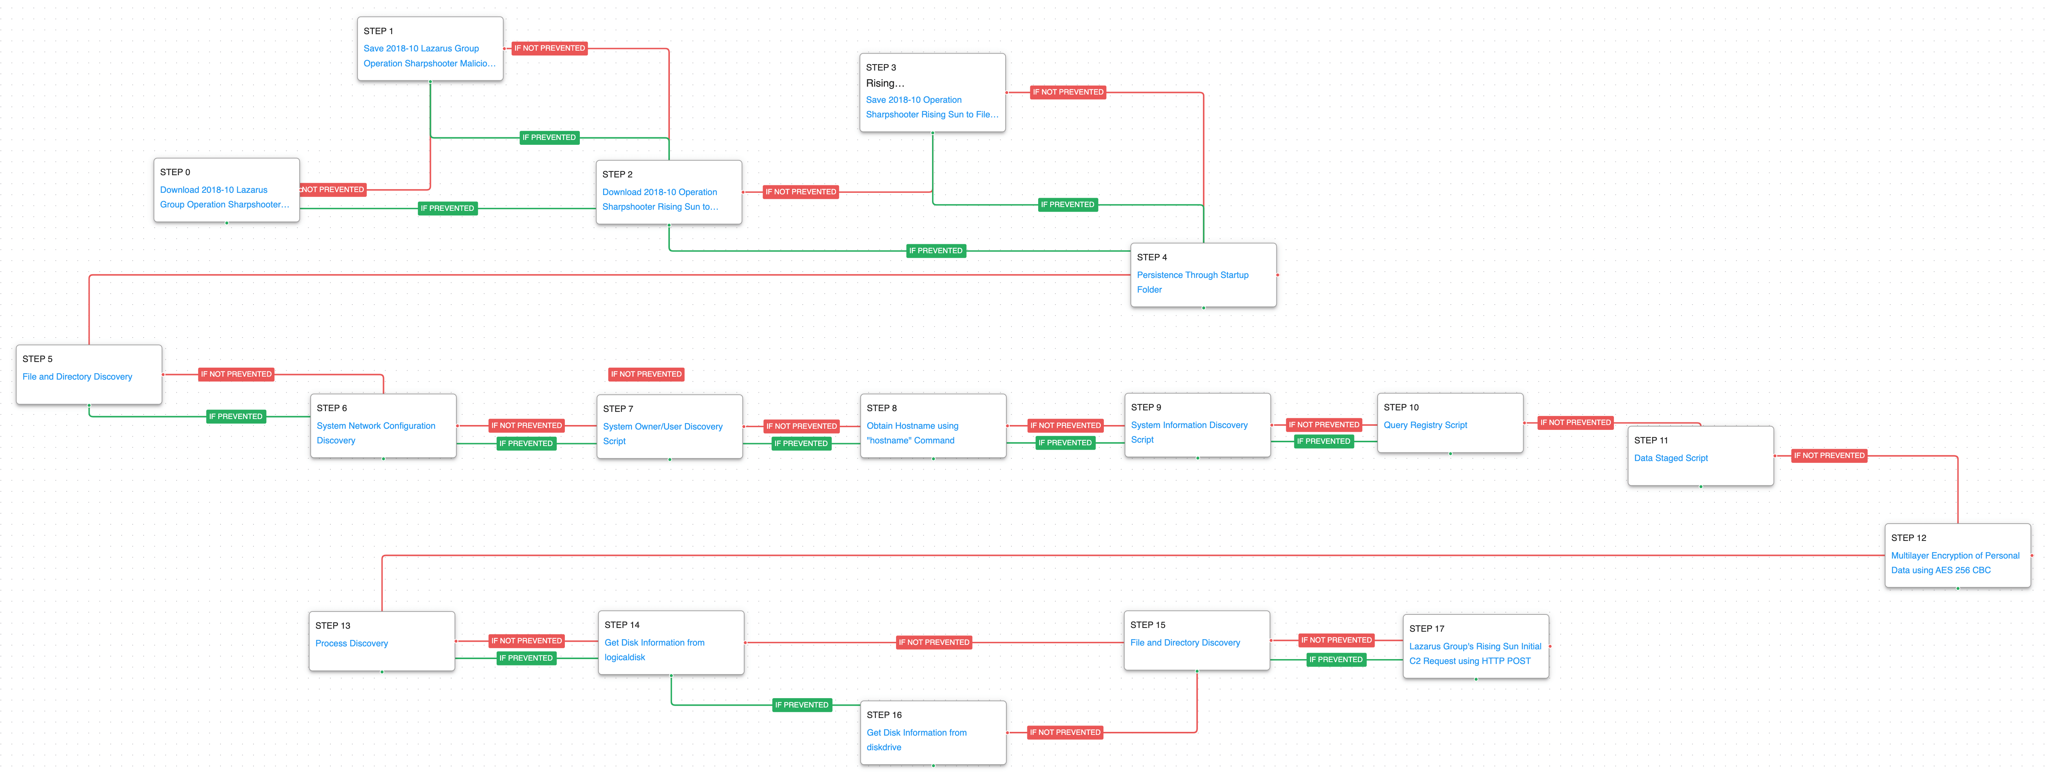
Task: Click IF PREVENTED label between Step 0 and Step 2
Action: click(x=447, y=209)
